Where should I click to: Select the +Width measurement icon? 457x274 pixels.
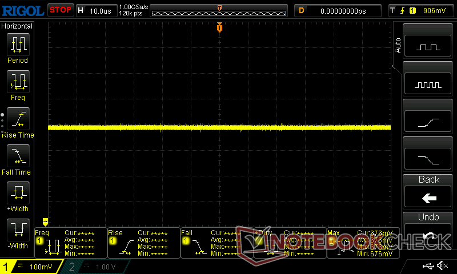[18, 193]
